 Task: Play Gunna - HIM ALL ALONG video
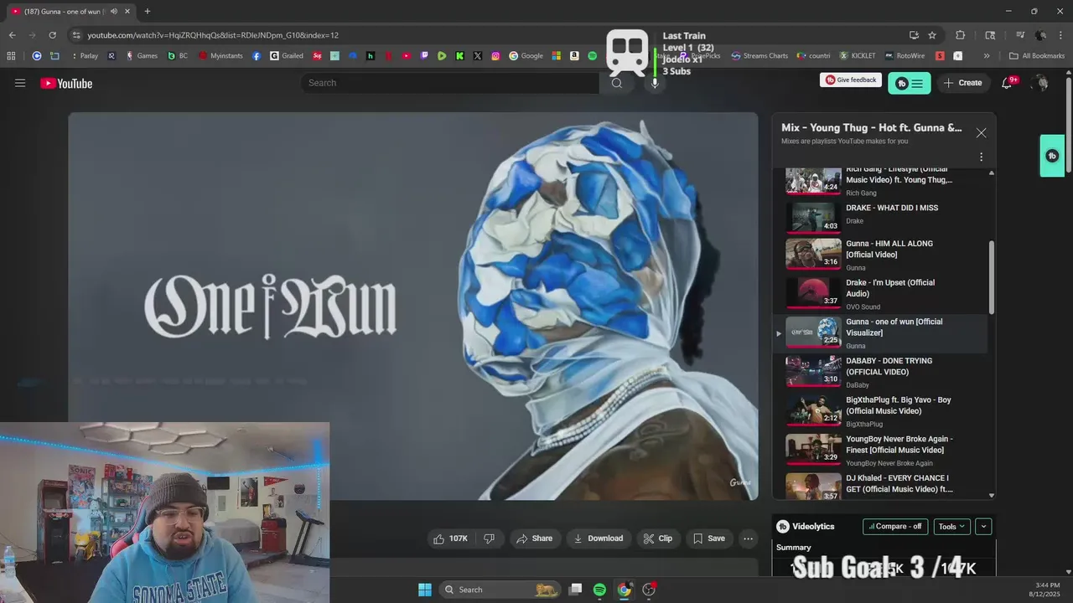(880, 255)
